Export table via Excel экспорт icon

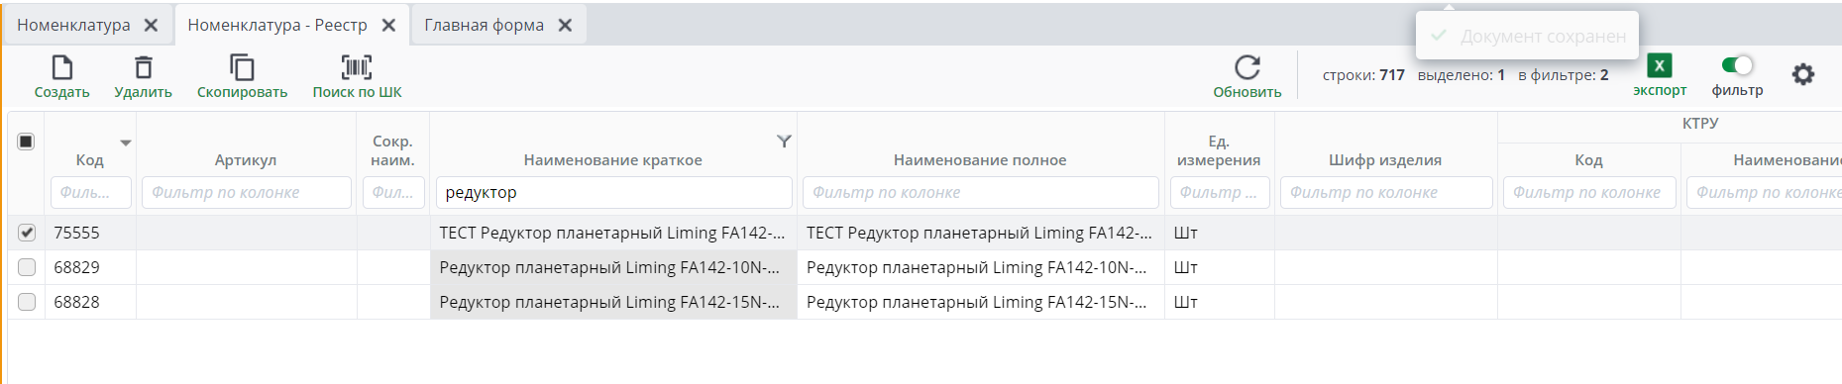tap(1659, 65)
